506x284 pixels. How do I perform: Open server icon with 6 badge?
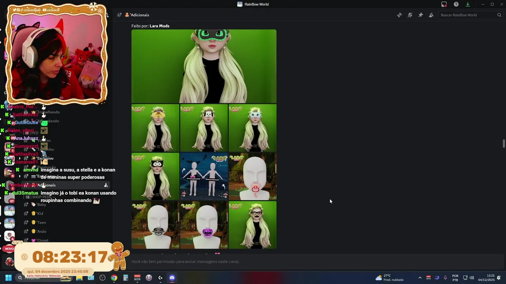click(9, 236)
